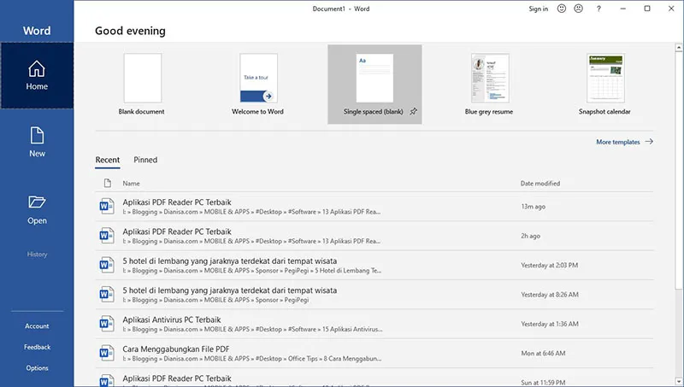Click the Open folder icon
This screenshot has height=387, width=684.
(x=37, y=202)
